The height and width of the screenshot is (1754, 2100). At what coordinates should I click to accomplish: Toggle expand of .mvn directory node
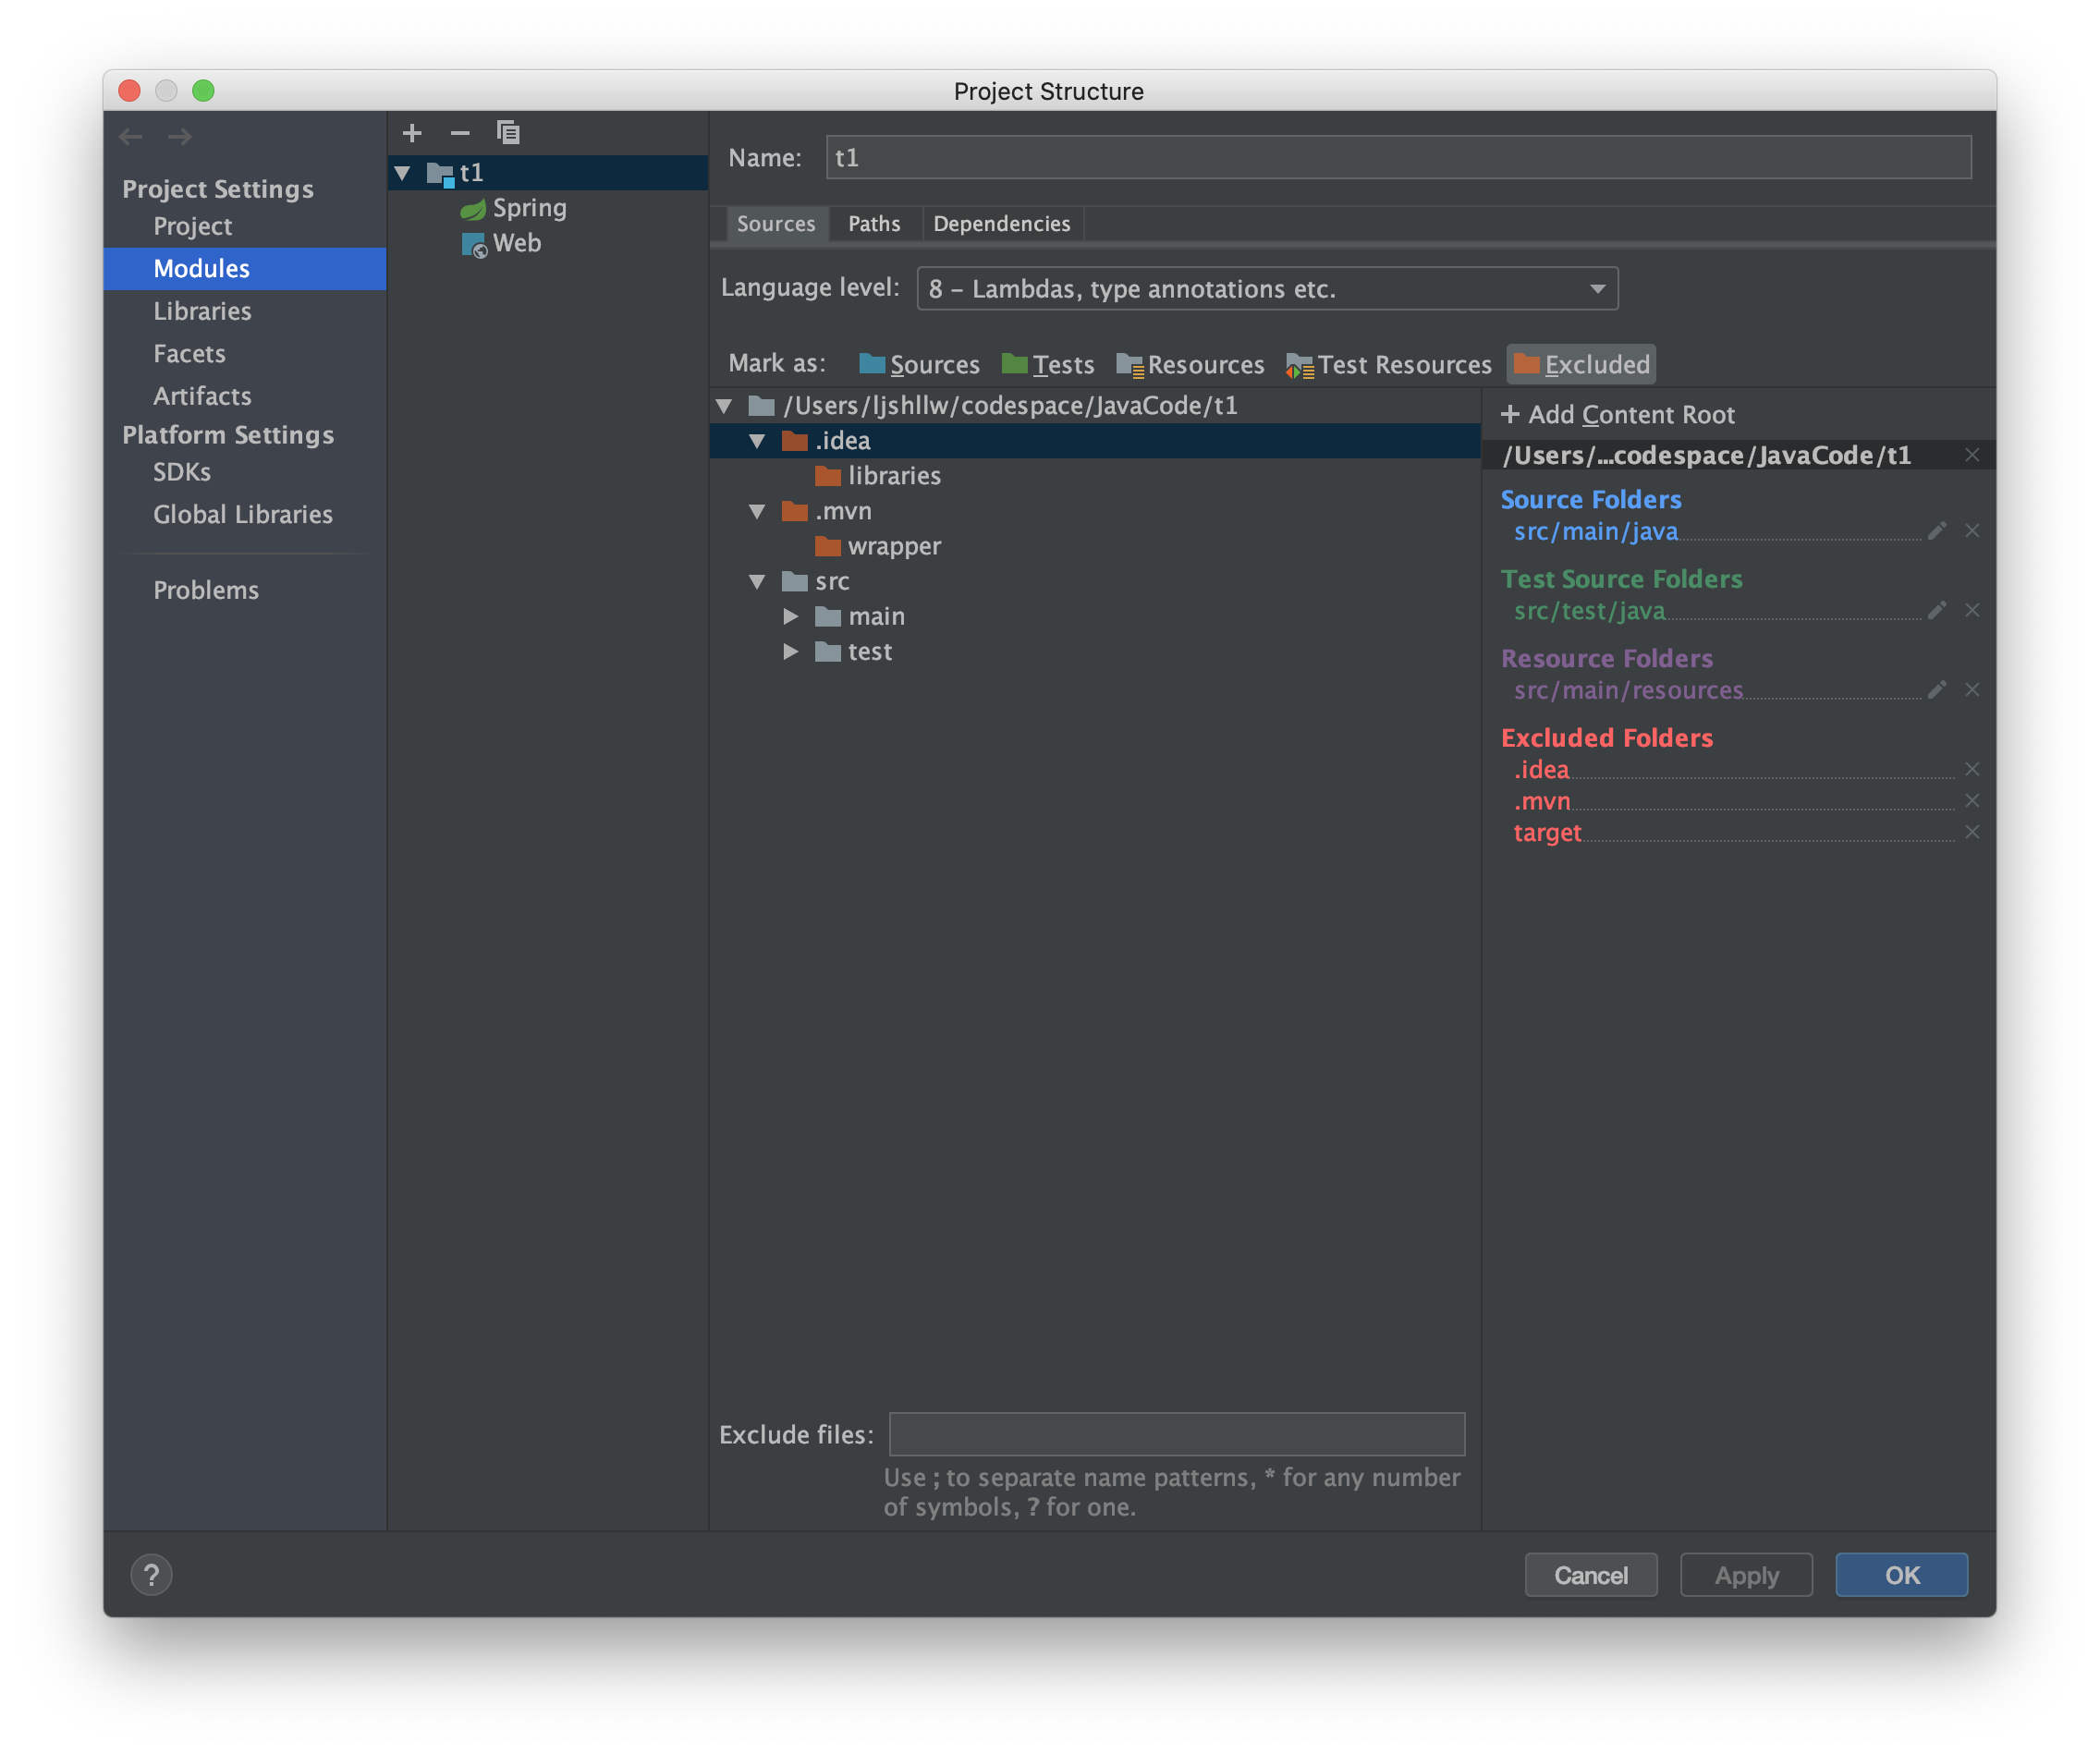click(753, 511)
